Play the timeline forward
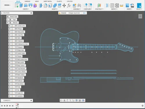 [7, 106]
